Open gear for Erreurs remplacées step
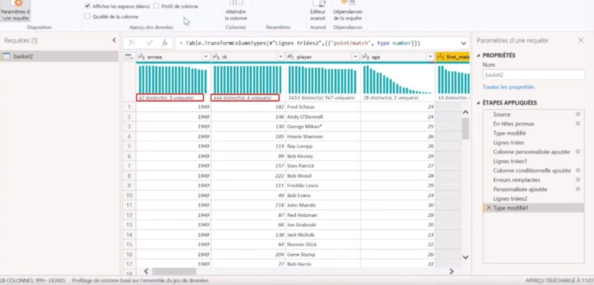The height and width of the screenshot is (285, 594). (578, 179)
